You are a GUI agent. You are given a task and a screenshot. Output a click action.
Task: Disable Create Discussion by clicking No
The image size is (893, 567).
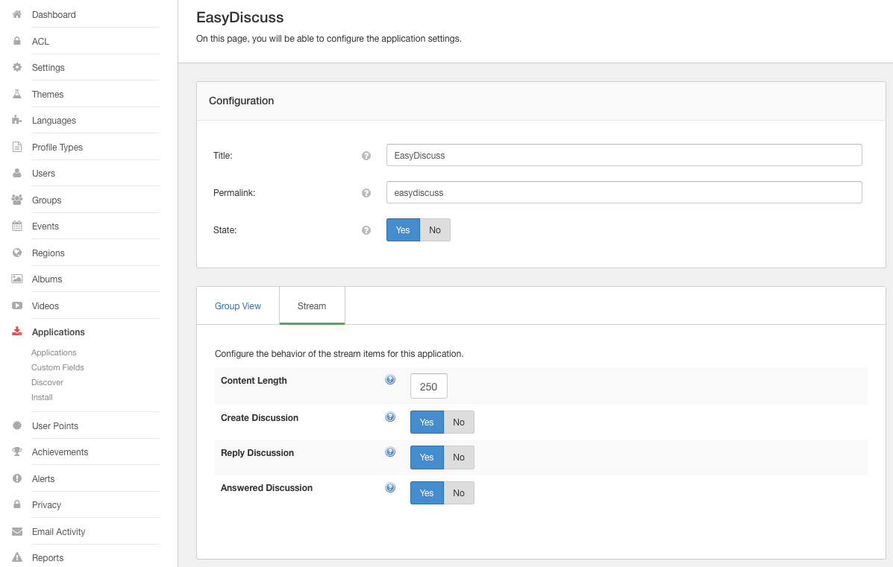tap(459, 422)
